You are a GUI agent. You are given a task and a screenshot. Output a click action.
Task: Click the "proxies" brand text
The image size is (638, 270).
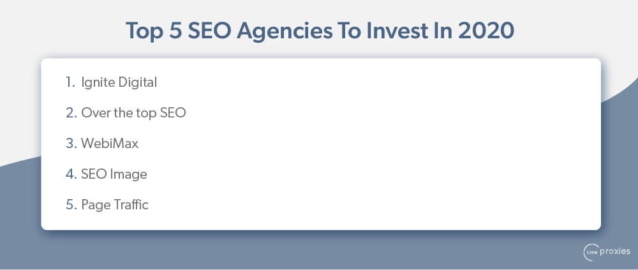tap(615, 251)
